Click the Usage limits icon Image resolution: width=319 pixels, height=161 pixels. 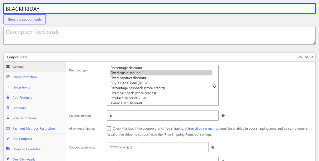point(8,87)
